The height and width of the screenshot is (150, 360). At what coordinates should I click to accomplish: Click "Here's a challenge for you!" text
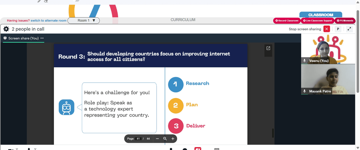click(x=117, y=93)
